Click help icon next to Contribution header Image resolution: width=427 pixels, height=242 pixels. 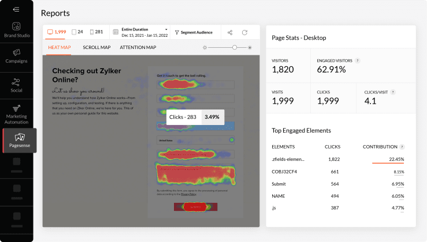point(402,147)
